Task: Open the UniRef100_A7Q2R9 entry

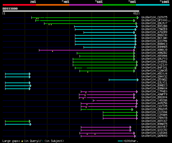Action: (x=154, y=32)
